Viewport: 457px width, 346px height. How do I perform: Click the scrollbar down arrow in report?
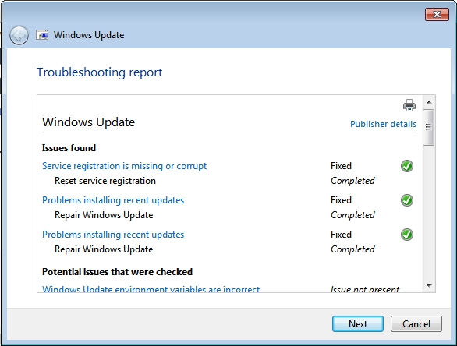point(429,286)
